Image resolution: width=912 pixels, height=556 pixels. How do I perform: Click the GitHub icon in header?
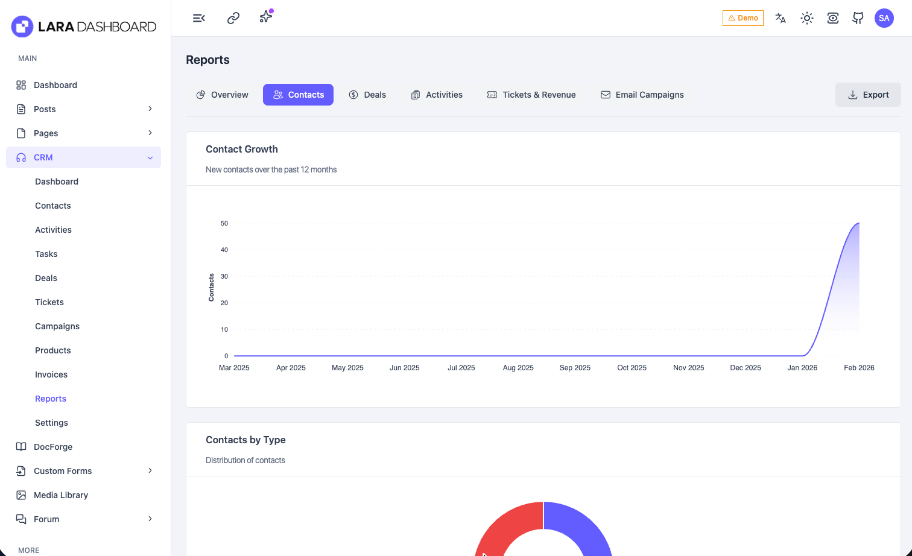pyautogui.click(x=858, y=18)
